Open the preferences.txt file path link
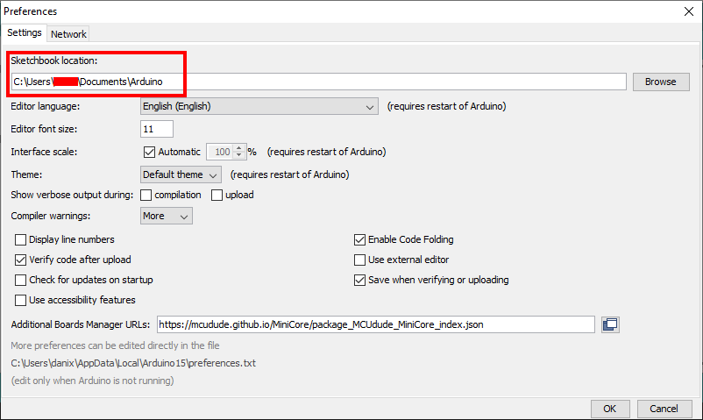This screenshot has height=420, width=703. coord(133,363)
